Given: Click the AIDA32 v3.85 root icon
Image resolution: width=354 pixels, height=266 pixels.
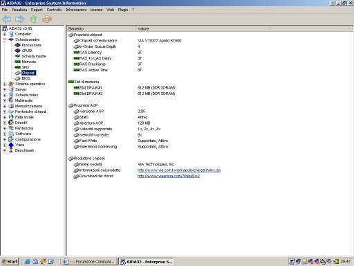Looking at the screenshot, I should [x=5, y=28].
